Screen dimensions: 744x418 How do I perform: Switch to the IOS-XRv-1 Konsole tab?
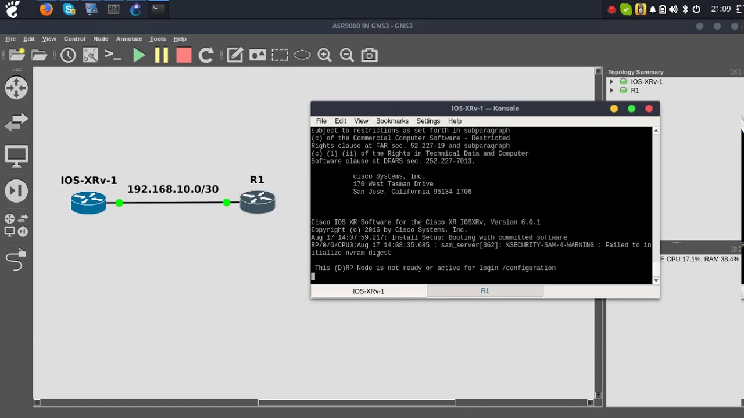pos(369,291)
